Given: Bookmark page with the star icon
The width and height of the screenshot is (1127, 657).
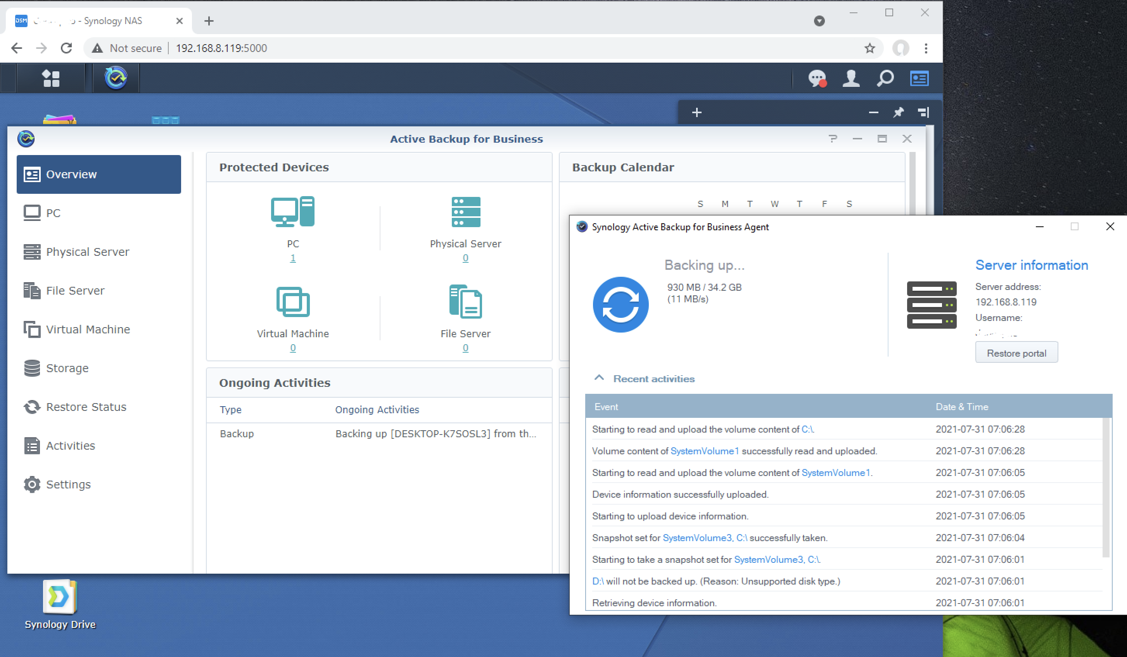Looking at the screenshot, I should point(869,48).
